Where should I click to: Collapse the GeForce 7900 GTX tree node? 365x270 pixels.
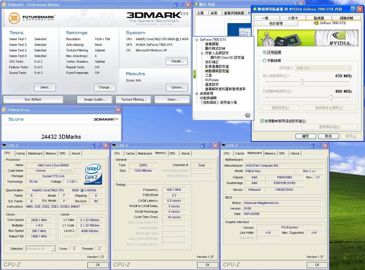click(x=197, y=40)
